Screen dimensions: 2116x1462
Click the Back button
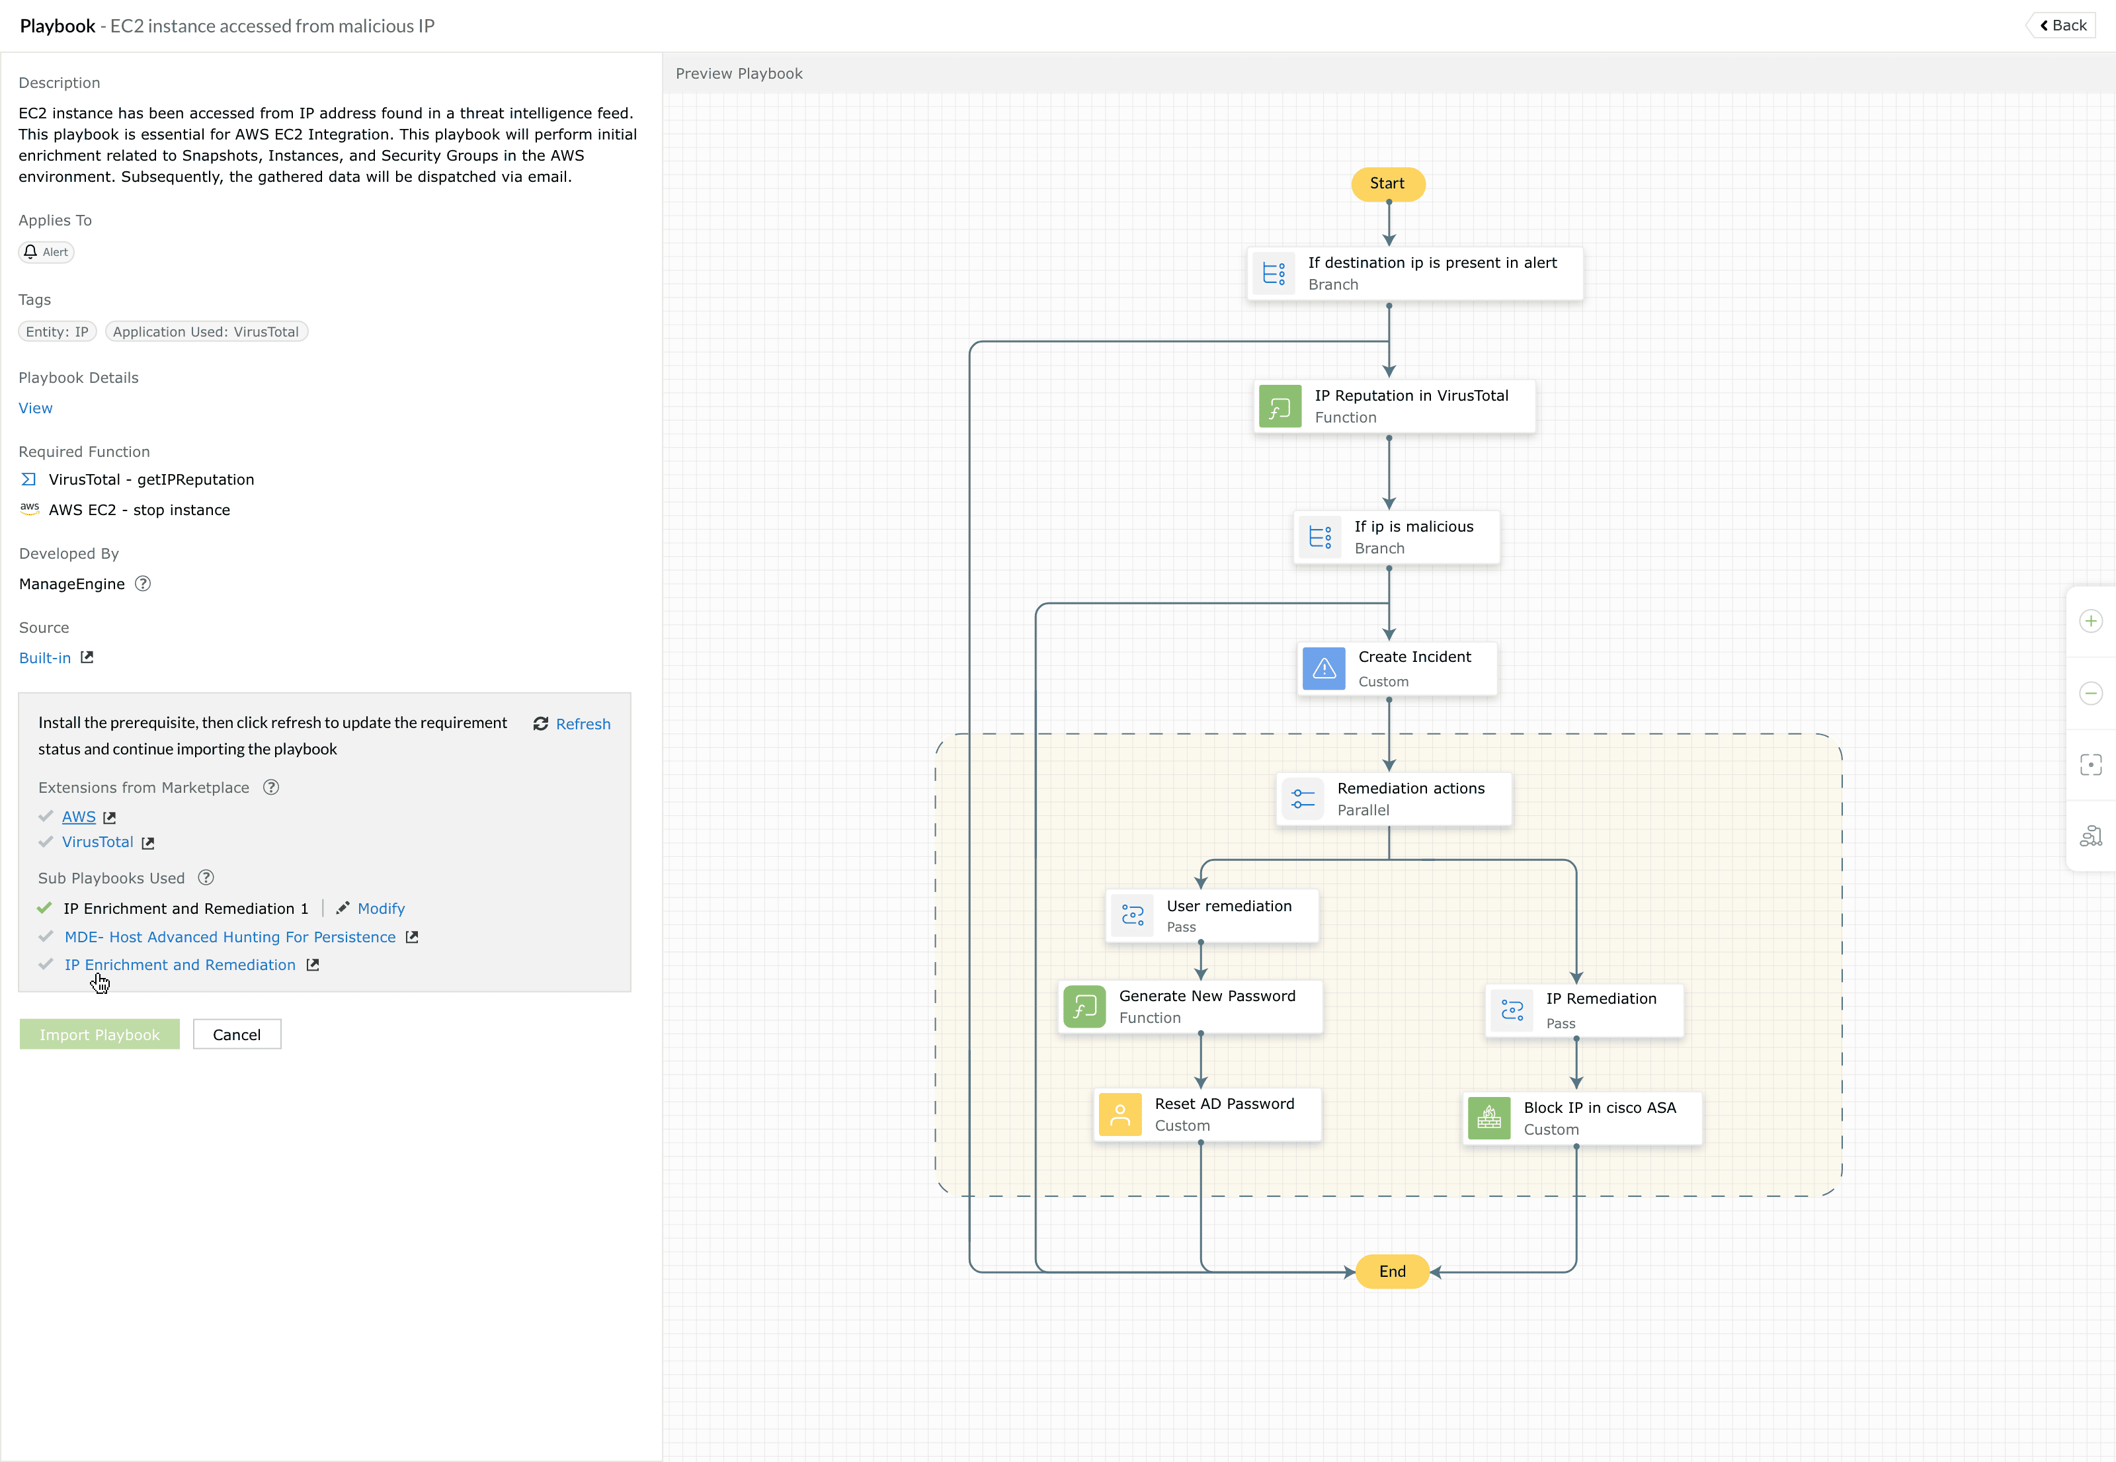[2062, 26]
